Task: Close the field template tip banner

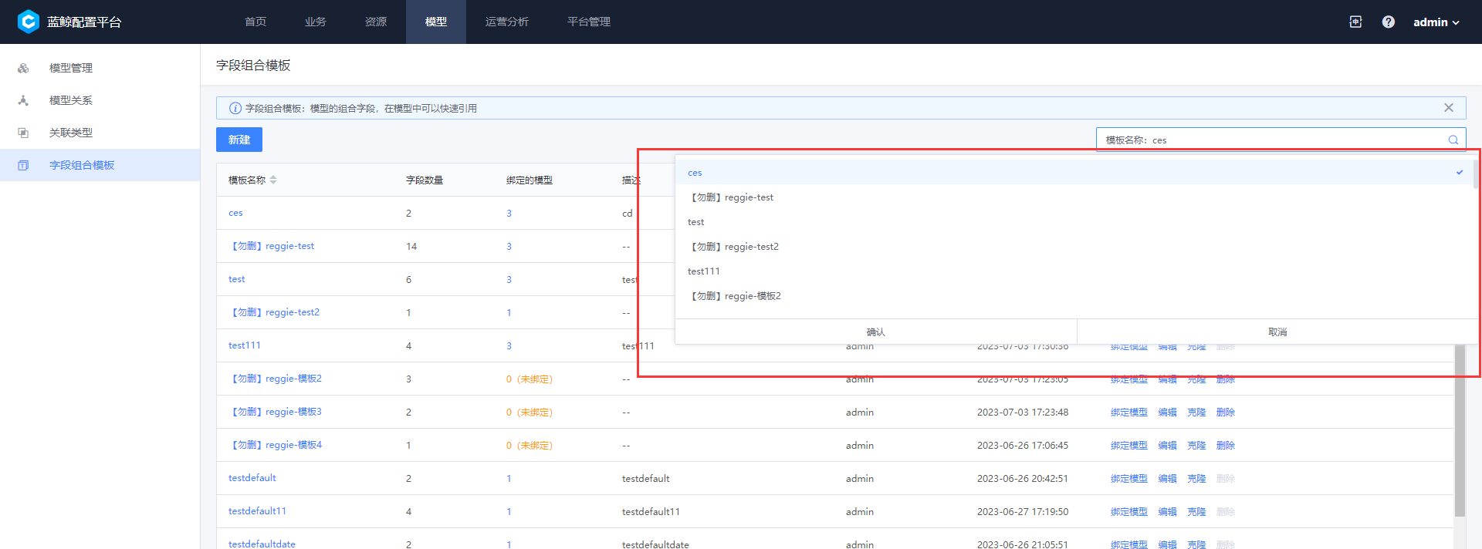Action: [1449, 108]
